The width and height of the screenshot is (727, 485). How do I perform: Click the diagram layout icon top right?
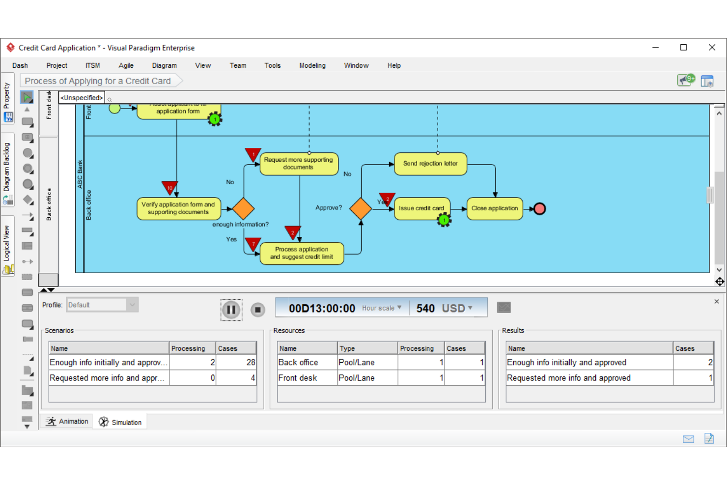[x=707, y=81]
